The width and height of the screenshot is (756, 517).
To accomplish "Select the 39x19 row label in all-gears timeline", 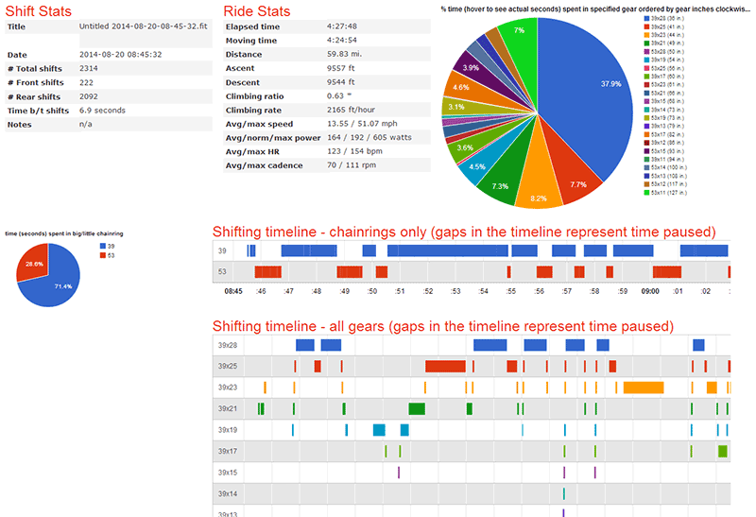I will coord(228,430).
